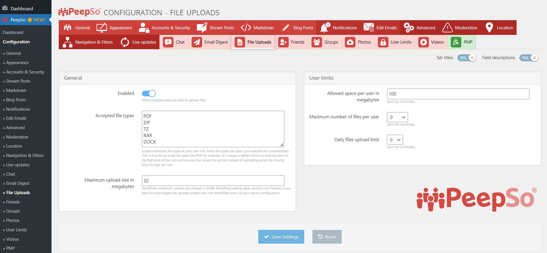
Task: Click the Markdown code brackets icon
Action: [x=246, y=28]
